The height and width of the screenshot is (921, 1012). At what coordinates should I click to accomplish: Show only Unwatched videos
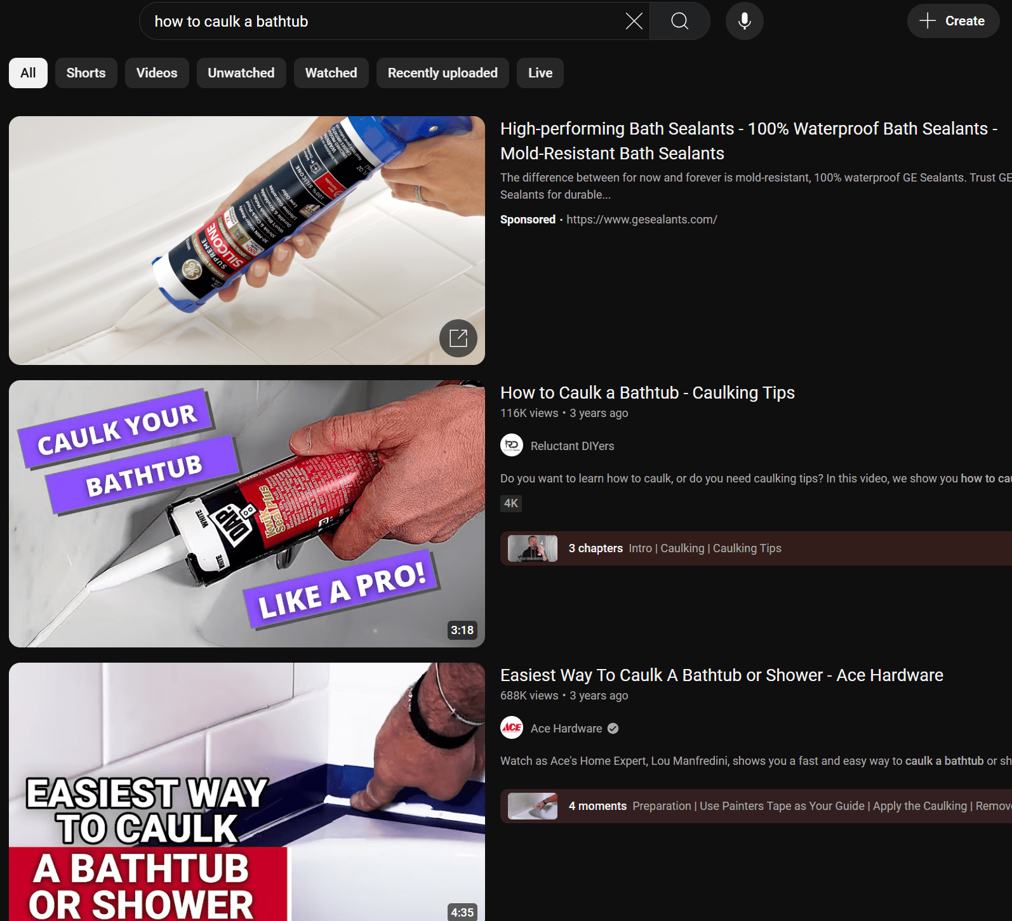coord(241,73)
